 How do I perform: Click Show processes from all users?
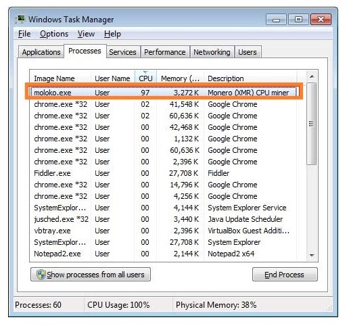91,275
